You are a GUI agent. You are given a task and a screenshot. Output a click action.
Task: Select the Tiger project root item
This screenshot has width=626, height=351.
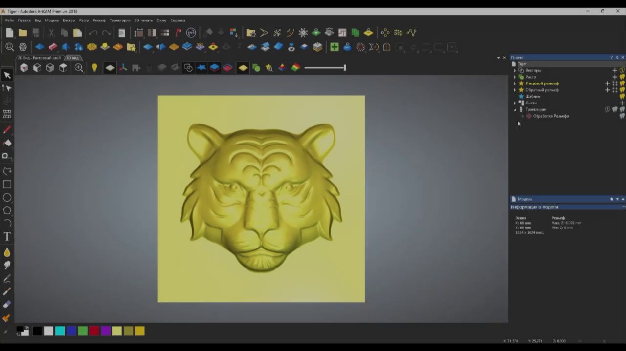pos(522,64)
